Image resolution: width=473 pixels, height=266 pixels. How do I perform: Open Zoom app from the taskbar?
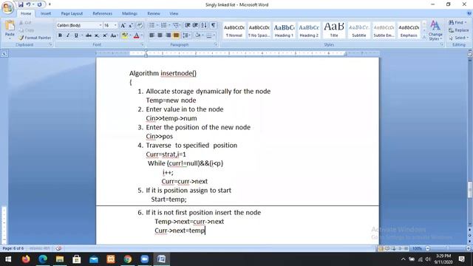[x=145, y=259]
